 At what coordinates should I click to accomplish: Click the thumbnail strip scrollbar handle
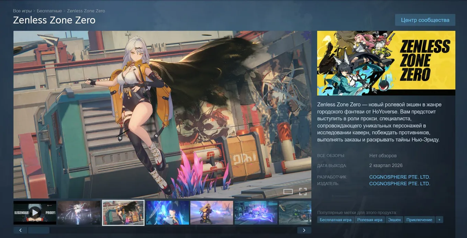(38, 230)
